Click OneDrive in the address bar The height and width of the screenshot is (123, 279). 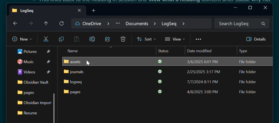pyautogui.click(x=92, y=24)
